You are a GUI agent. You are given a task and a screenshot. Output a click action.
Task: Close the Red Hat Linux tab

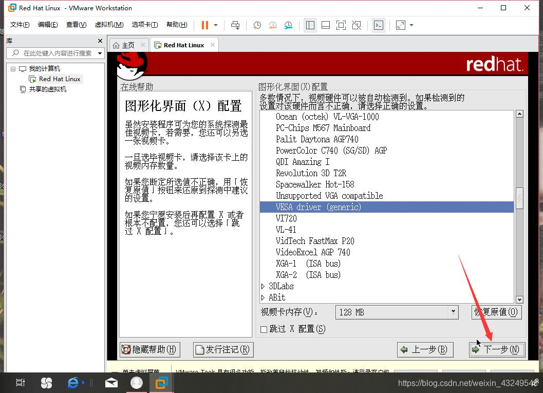pos(213,45)
